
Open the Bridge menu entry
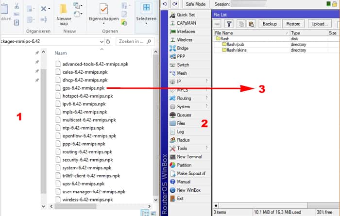click(183, 48)
